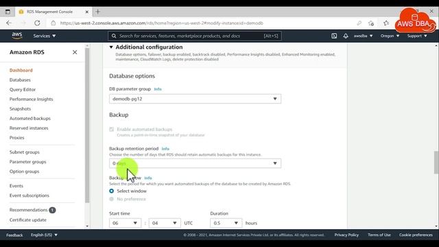Open the awsdba account menu
Screen dimensions: 439x247
tap(363, 36)
